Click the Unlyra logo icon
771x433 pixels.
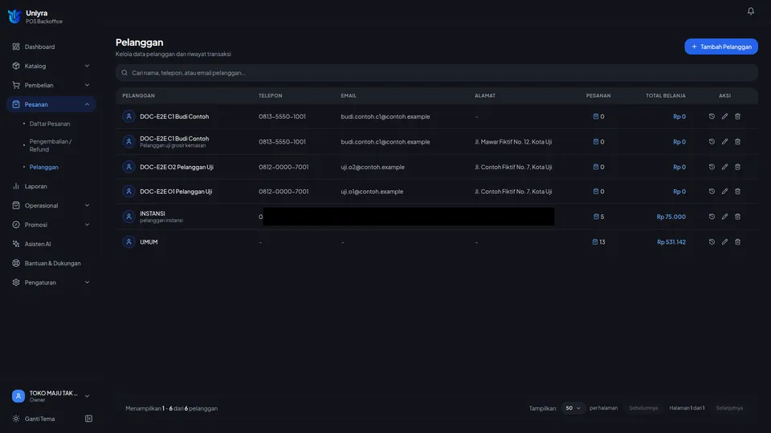[14, 16]
